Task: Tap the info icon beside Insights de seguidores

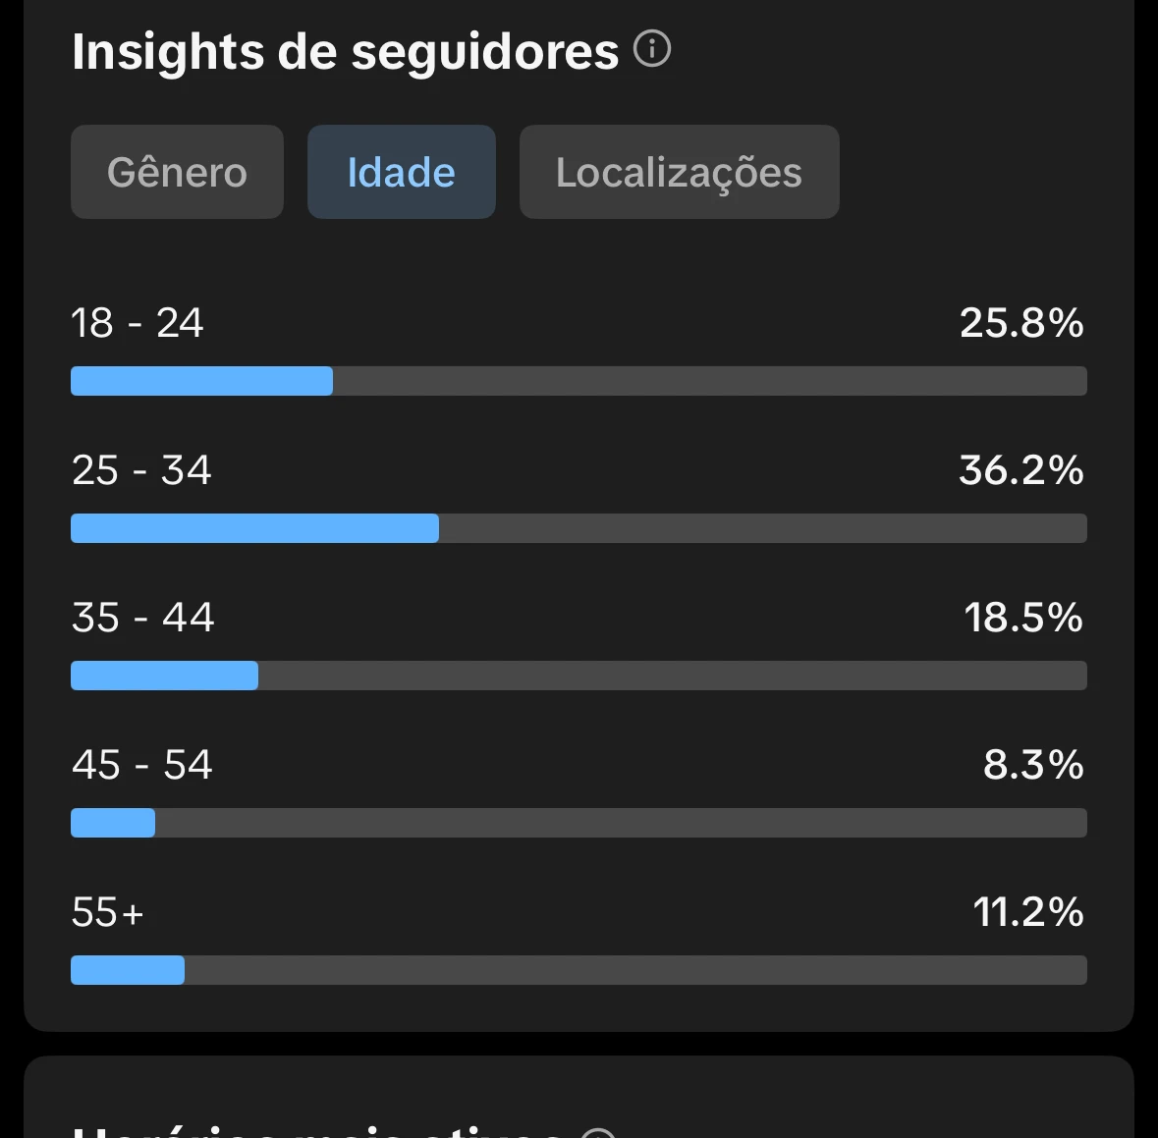Action: pos(652,48)
